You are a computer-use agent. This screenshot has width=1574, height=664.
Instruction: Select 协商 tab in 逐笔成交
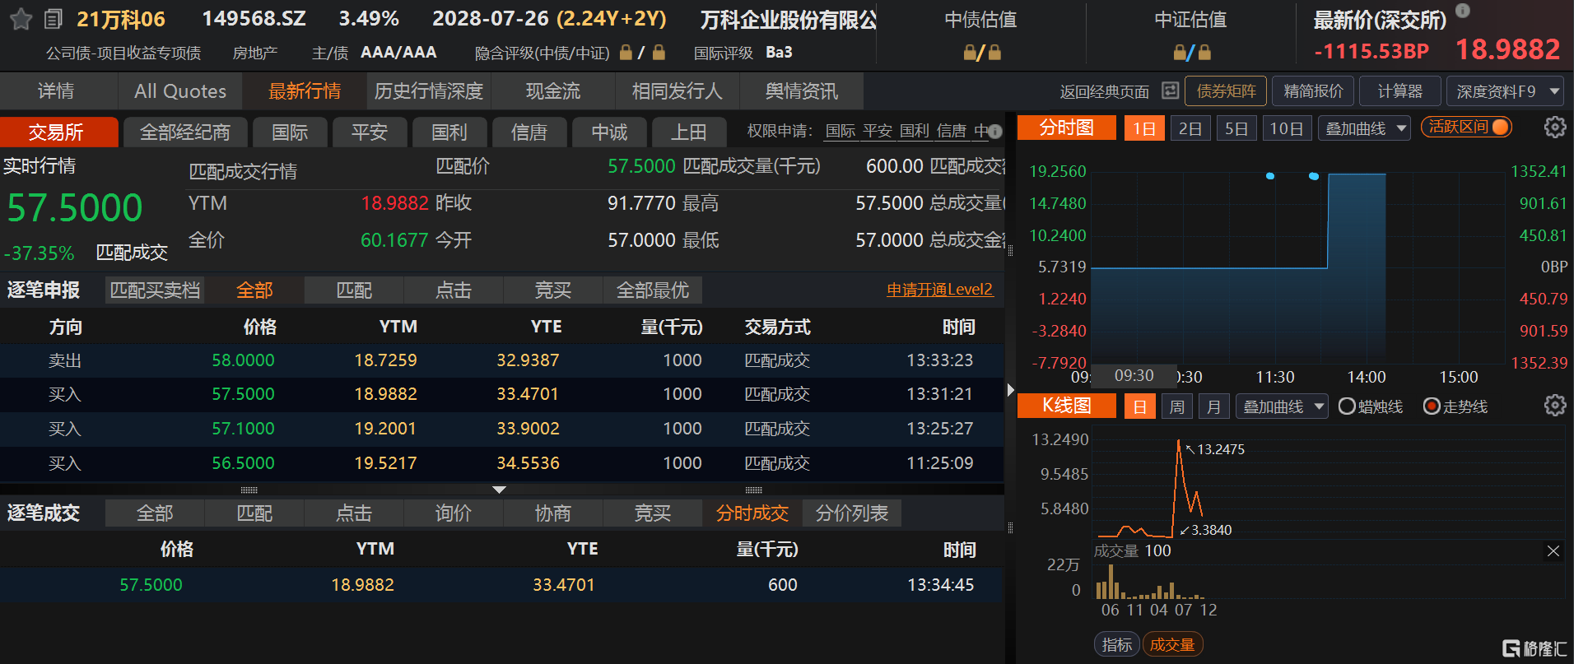pos(552,513)
